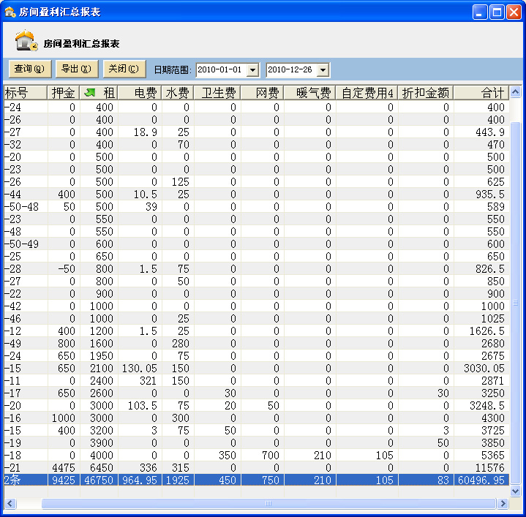Sort by the 自定费用4 column header
526x517 pixels.
(x=367, y=93)
